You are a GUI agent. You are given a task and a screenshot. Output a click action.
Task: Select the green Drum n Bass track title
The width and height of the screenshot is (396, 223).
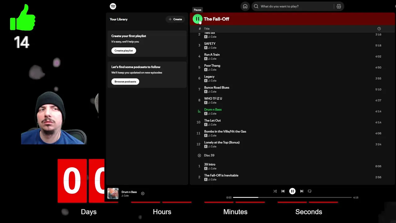point(213,110)
